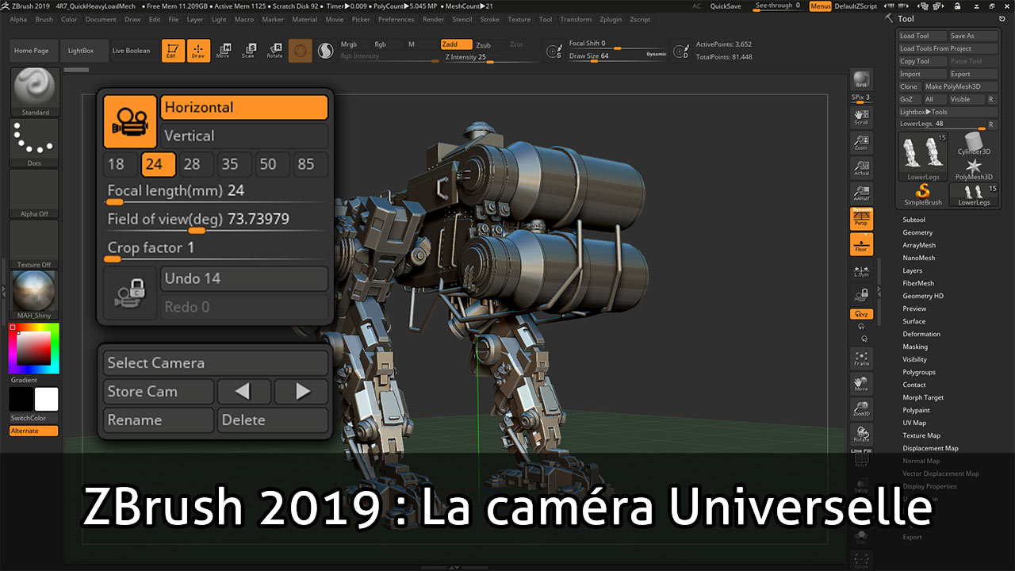Select the Standard brush thumbnail
The width and height of the screenshot is (1015, 571).
coord(34,92)
